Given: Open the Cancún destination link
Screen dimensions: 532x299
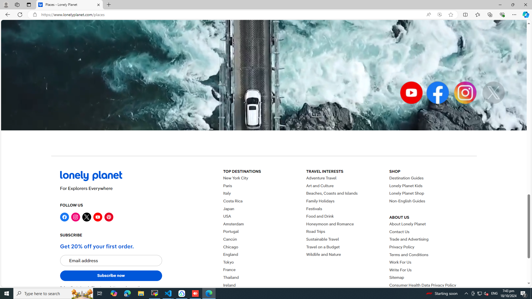Looking at the screenshot, I should [x=230, y=239].
